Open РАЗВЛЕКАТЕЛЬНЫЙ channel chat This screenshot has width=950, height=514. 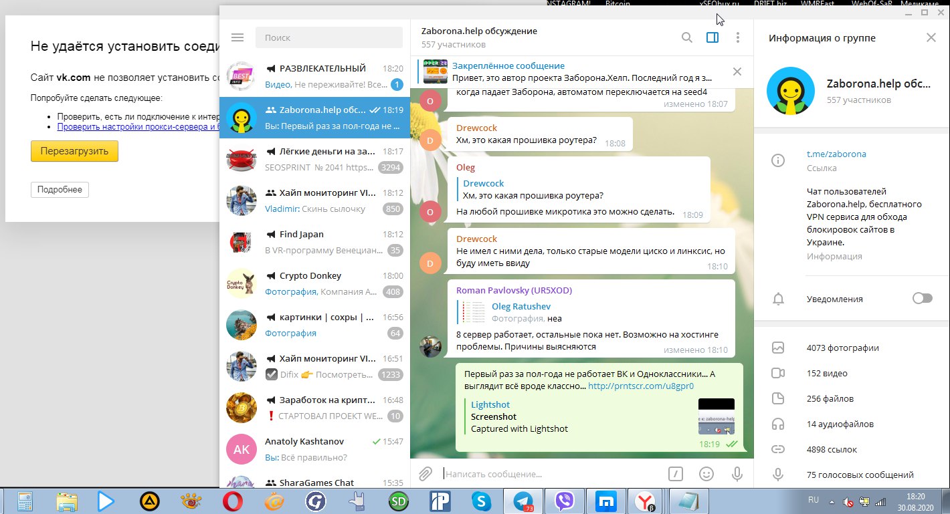click(314, 76)
